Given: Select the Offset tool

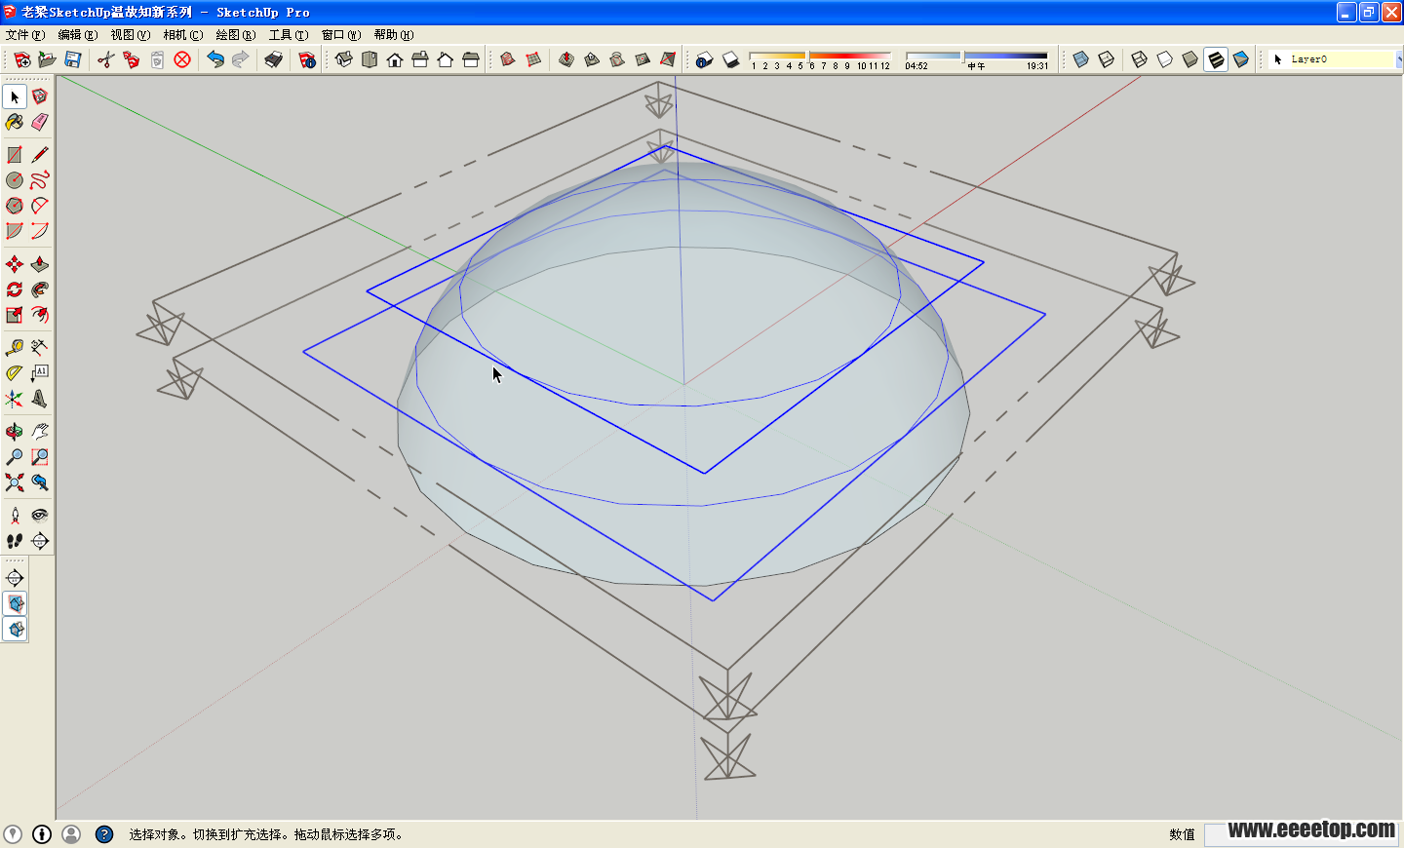Looking at the screenshot, I should (x=40, y=315).
